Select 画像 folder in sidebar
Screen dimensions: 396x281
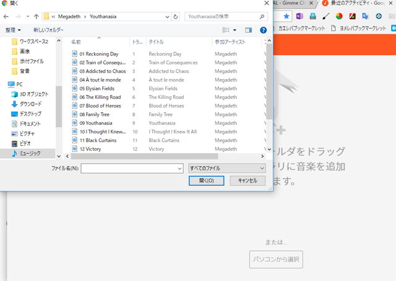[21, 51]
